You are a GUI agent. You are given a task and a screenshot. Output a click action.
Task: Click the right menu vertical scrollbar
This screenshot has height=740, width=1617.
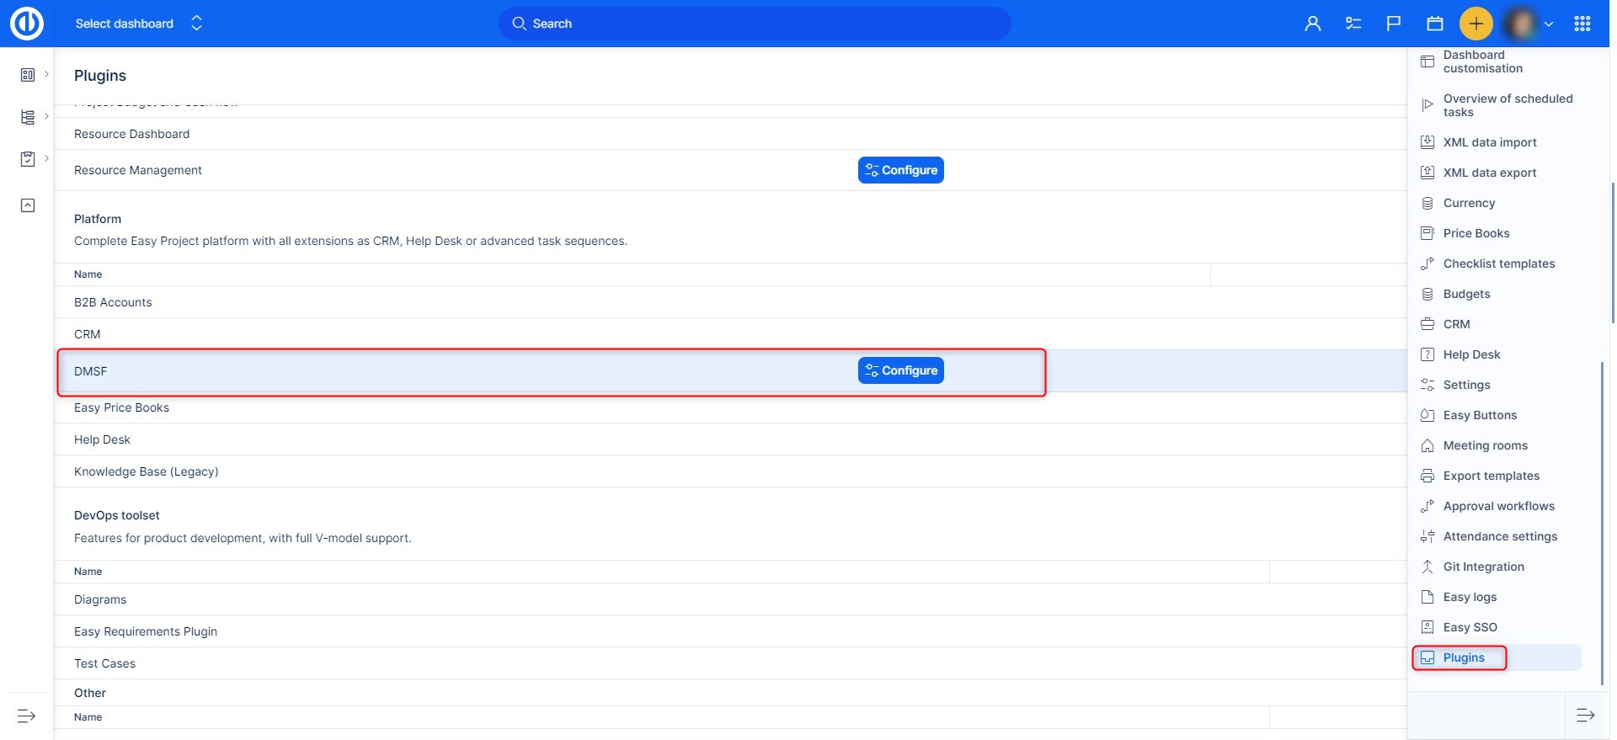pos(1601,522)
